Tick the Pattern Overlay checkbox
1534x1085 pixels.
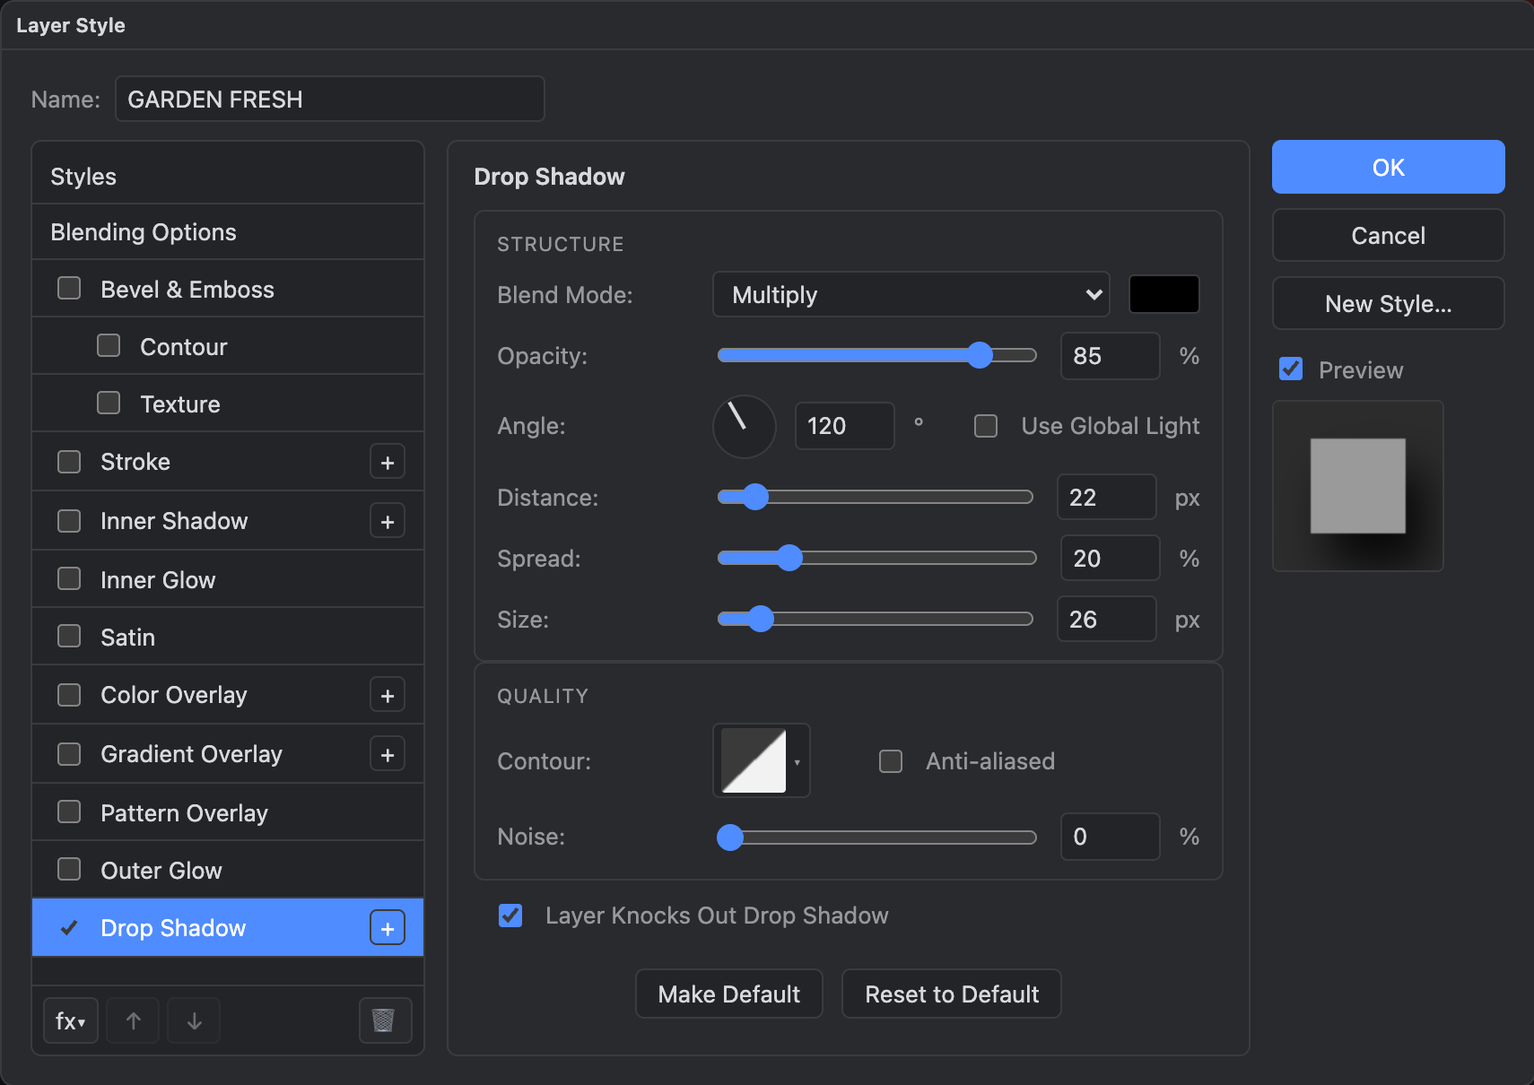coord(69,812)
